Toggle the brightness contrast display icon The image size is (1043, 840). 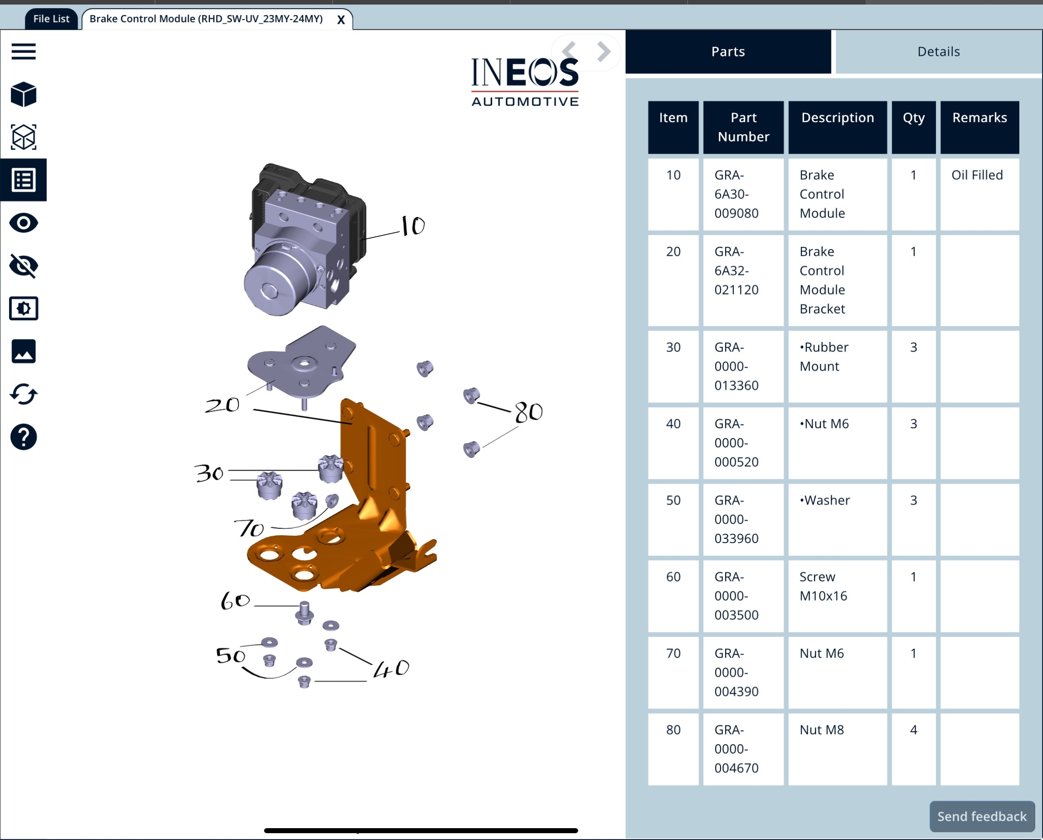(x=23, y=308)
